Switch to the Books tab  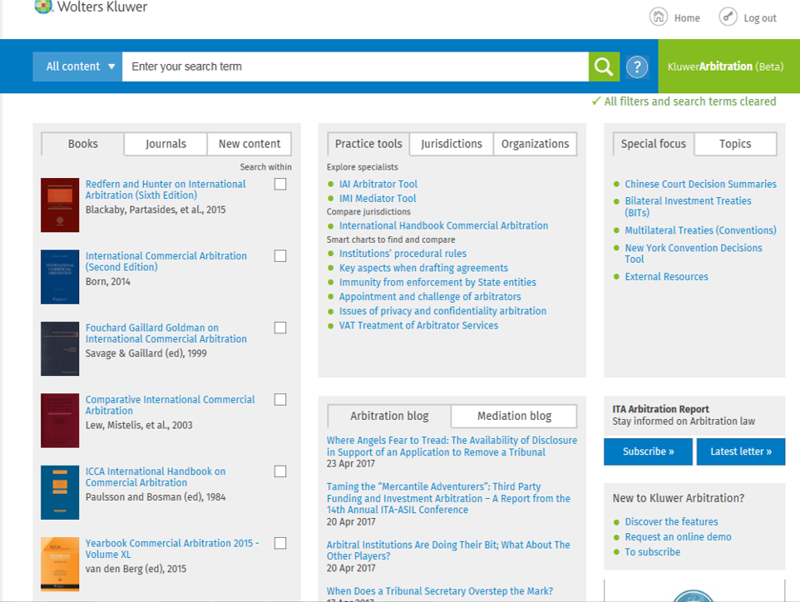pyautogui.click(x=82, y=144)
